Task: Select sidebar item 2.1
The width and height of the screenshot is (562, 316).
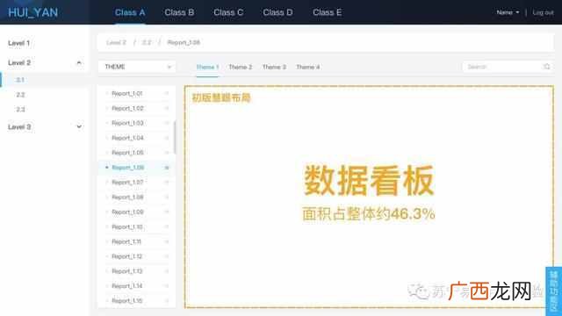Action: (x=20, y=80)
